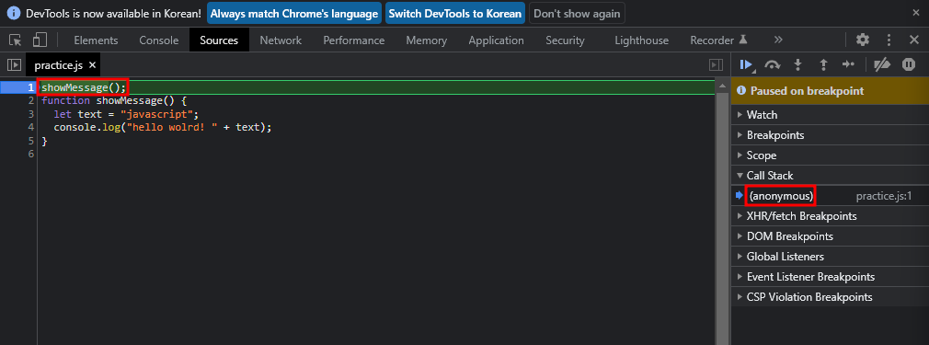
Task: Go to the Security tab
Action: [x=566, y=40]
